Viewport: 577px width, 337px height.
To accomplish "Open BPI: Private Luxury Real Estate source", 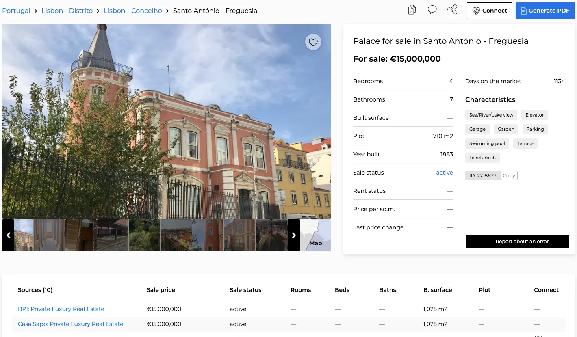I will click(x=61, y=309).
